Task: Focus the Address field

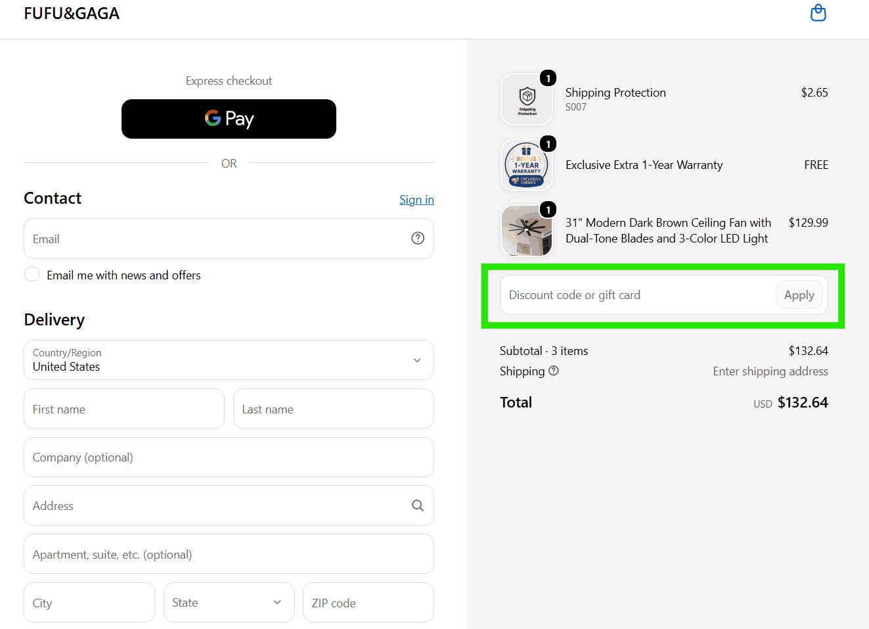Action: pyautogui.click(x=229, y=505)
